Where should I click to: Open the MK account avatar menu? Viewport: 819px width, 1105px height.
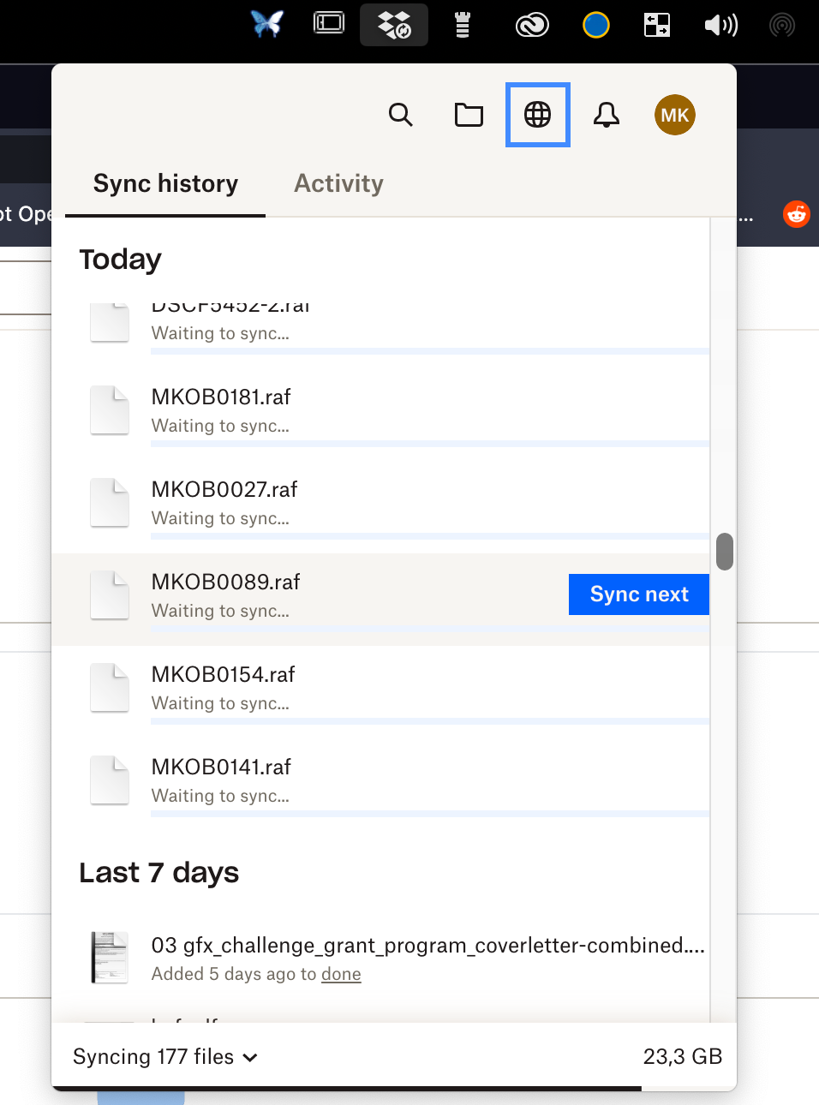[674, 115]
